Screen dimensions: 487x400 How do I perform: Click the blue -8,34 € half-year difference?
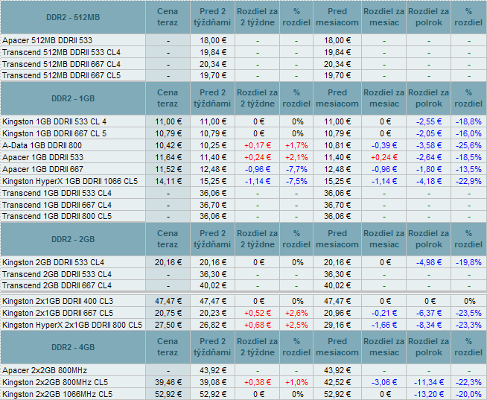pos(429,325)
